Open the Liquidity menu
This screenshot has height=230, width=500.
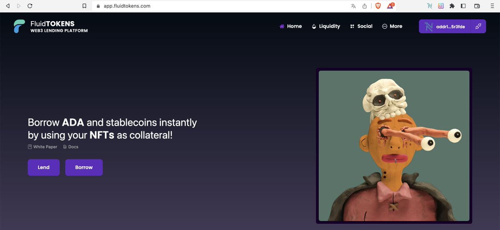pos(326,26)
